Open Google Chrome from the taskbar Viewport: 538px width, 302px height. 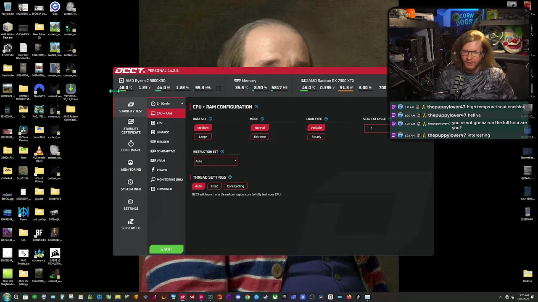click(x=247, y=297)
